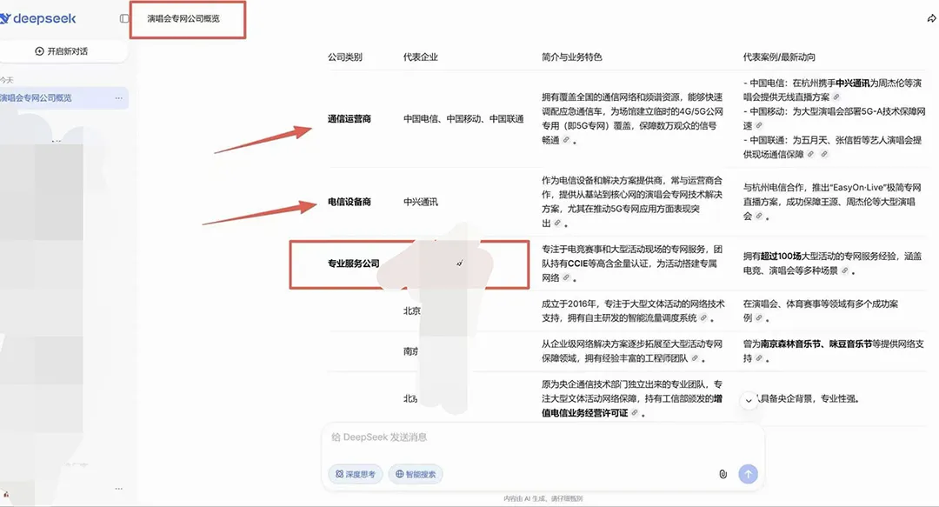Toggle 深度思考 deep thinking mode

355,474
